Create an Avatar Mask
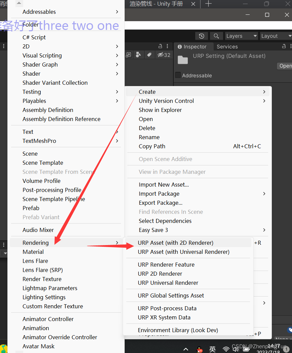This screenshot has height=353, width=292. [66, 346]
